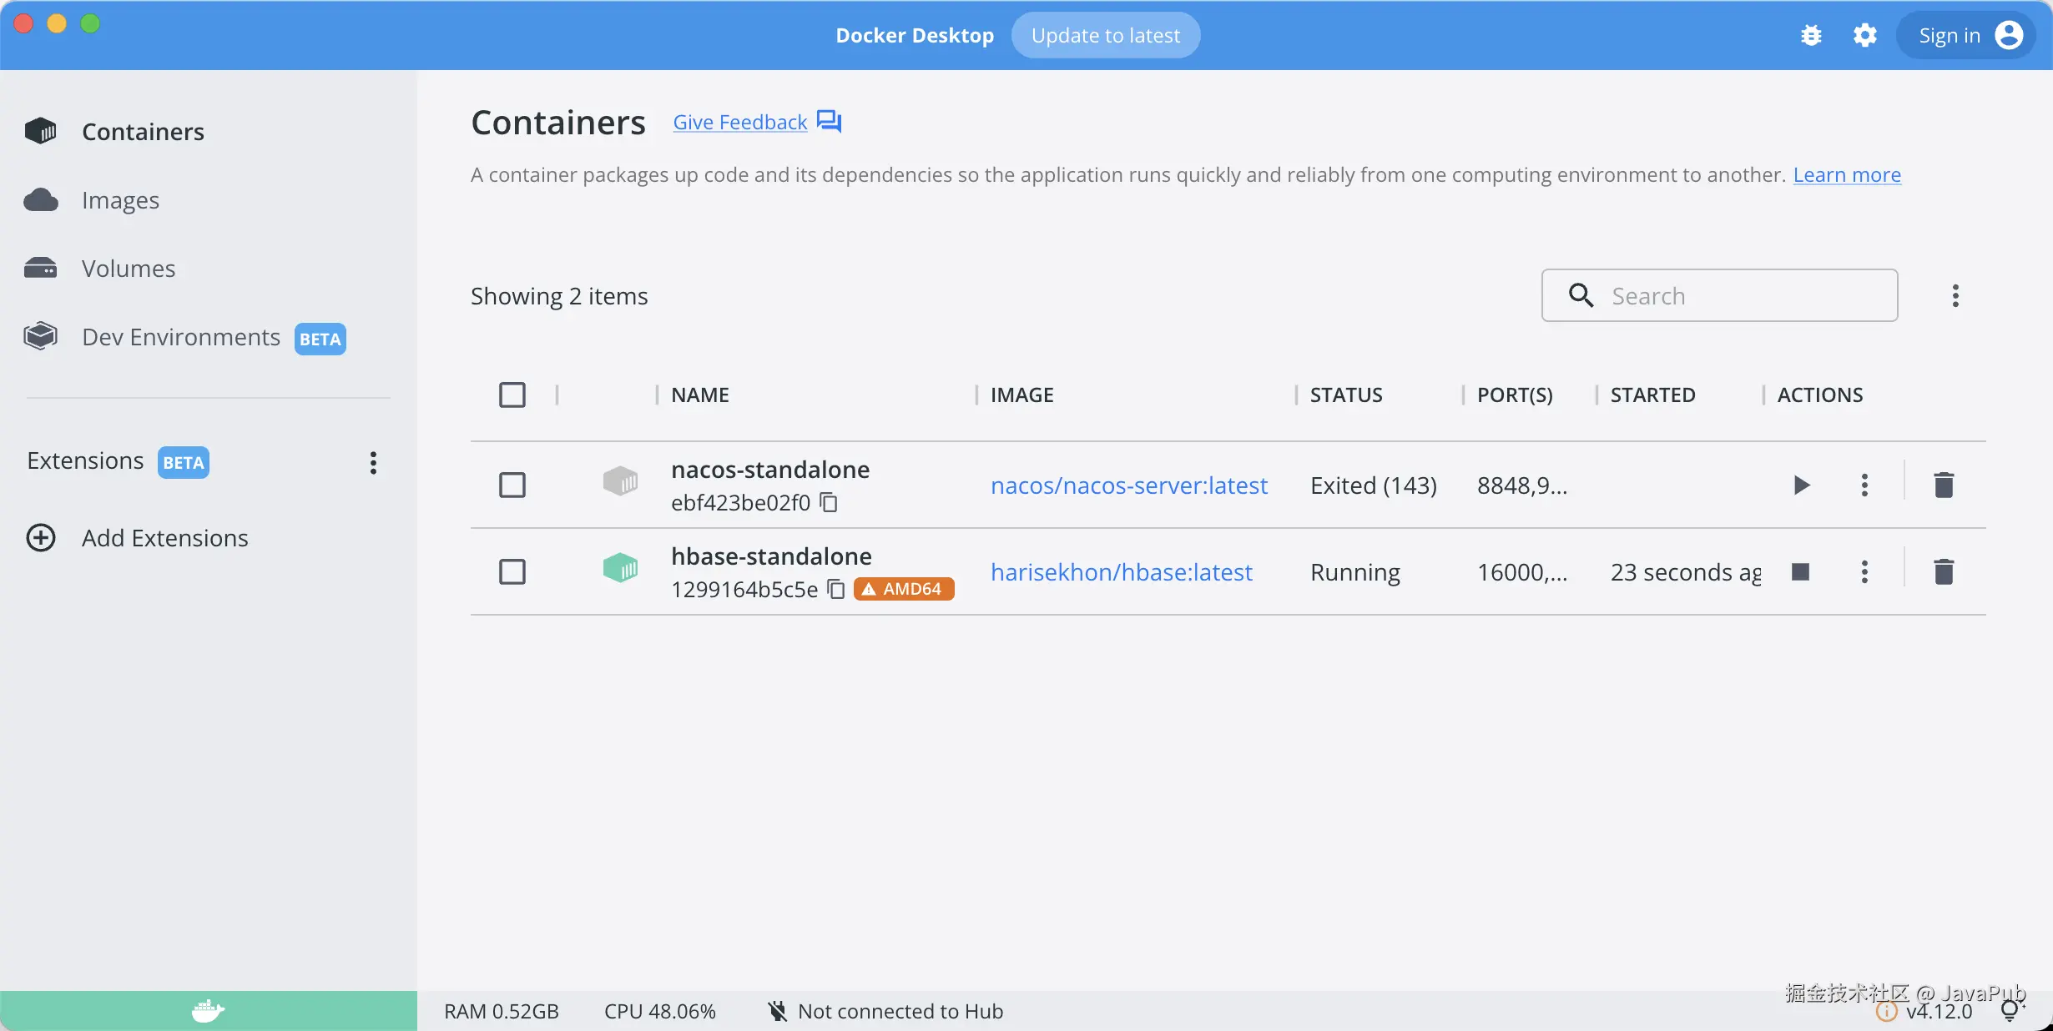Click the AMD64 warning badge
Image resolution: width=2053 pixels, height=1031 pixels.
904,589
